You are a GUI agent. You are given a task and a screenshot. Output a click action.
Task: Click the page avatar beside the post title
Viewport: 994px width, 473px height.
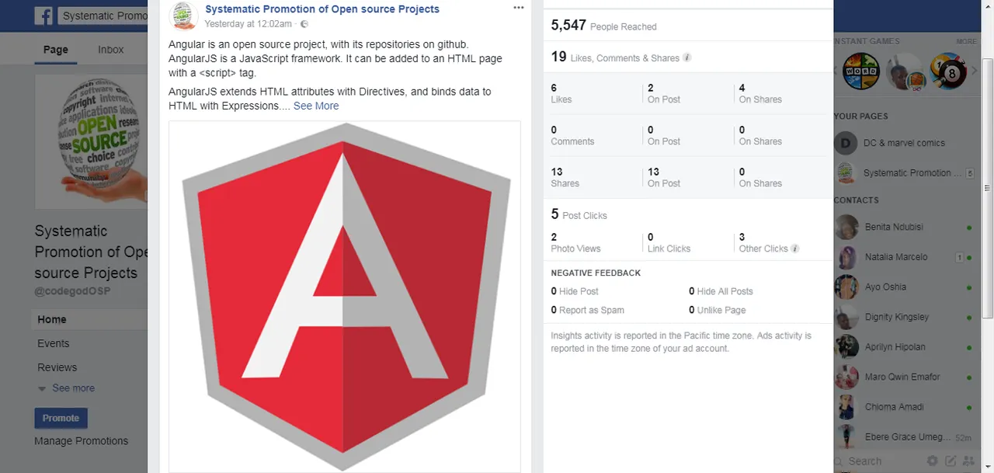(183, 16)
